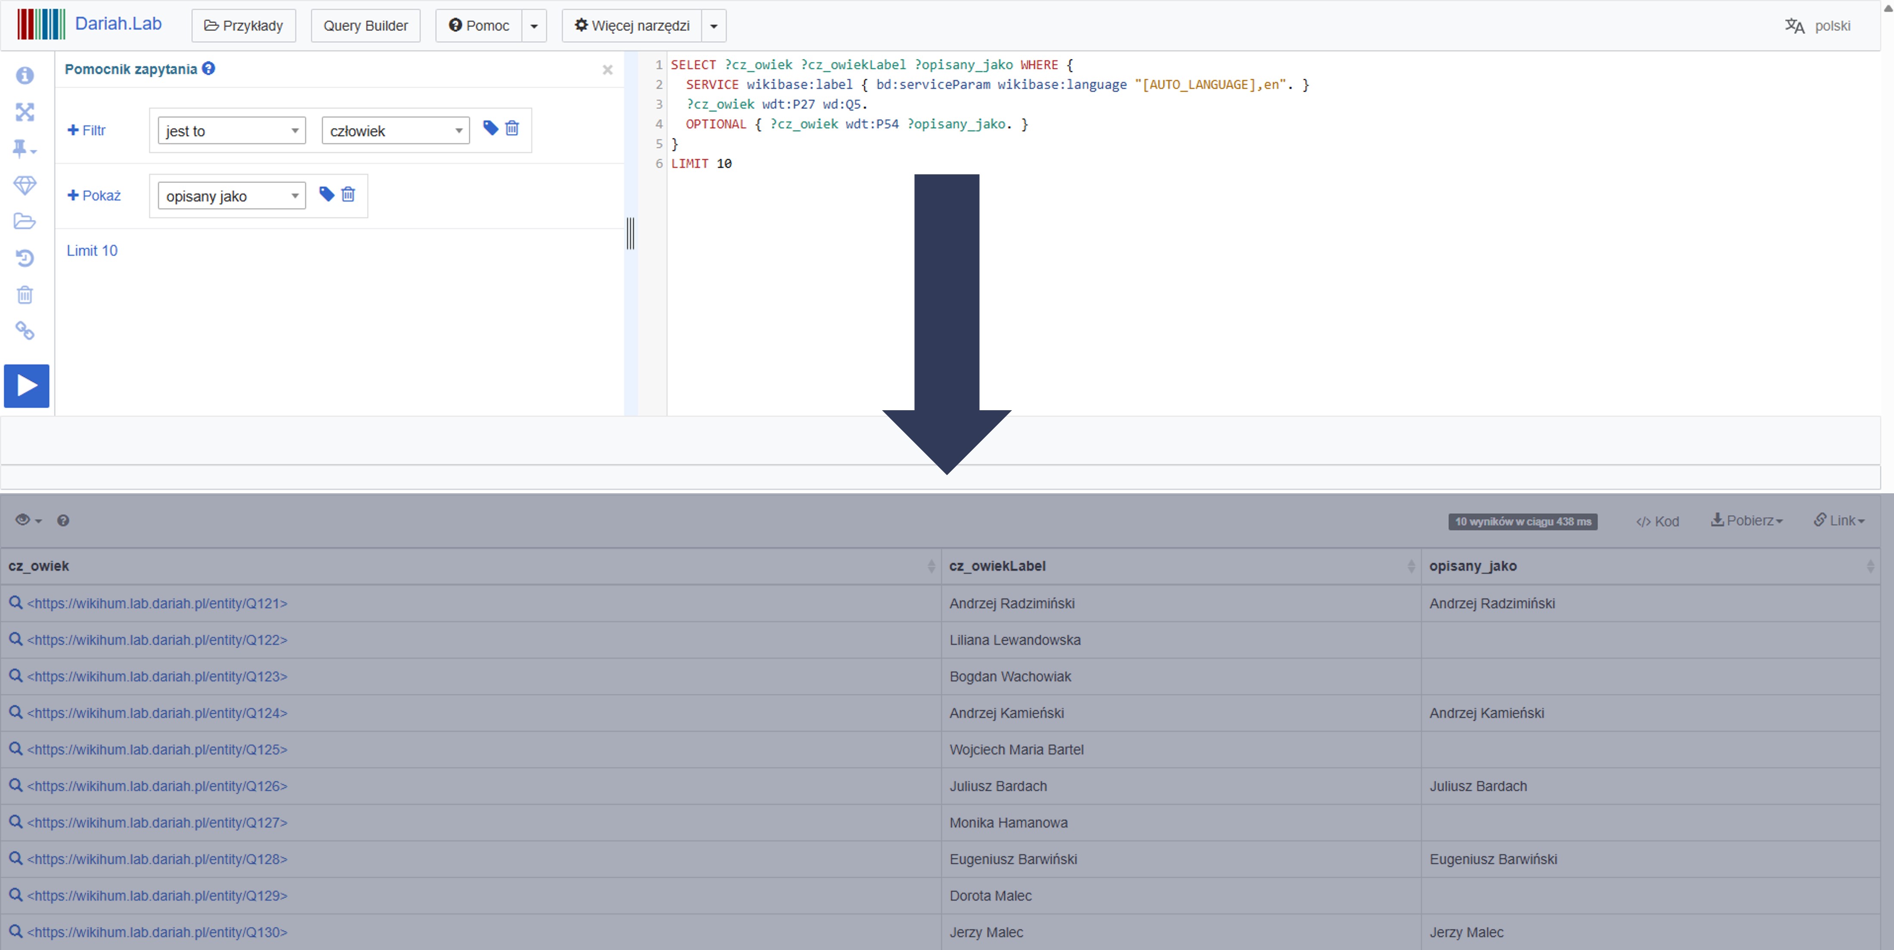Screen dimensions: 1894x950
Task: Delete the 'jest to człowiek' filter
Action: pos(513,129)
